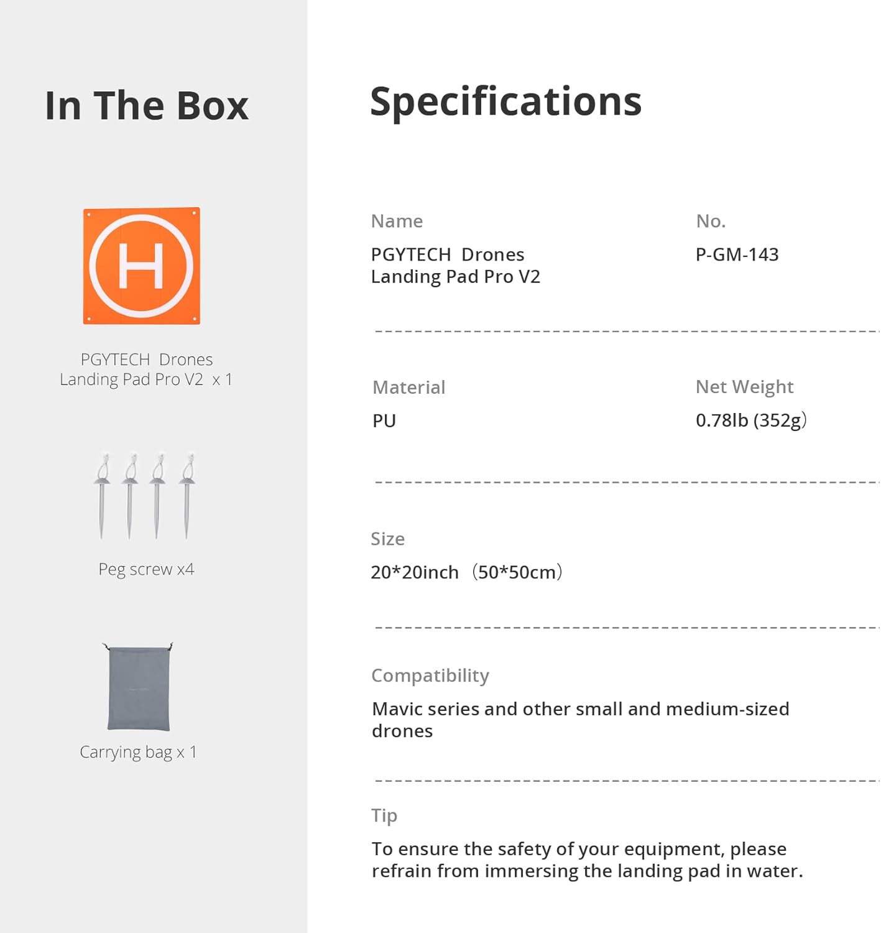Click the 'Carrying bag x 1' caption

[138, 752]
